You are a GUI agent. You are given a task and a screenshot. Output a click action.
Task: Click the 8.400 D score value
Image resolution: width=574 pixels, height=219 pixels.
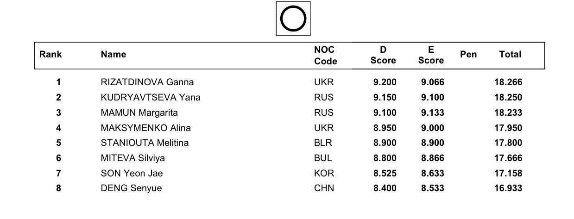(385, 188)
